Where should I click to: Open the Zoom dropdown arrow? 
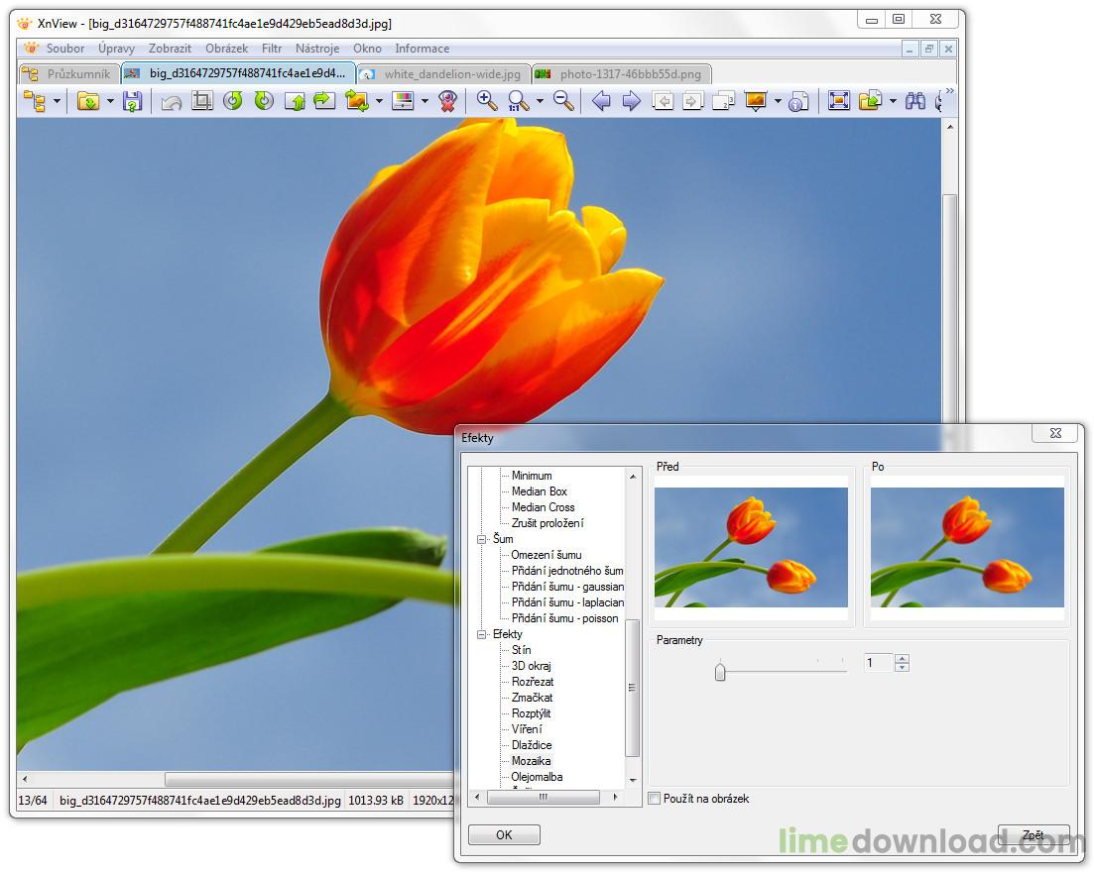click(541, 100)
